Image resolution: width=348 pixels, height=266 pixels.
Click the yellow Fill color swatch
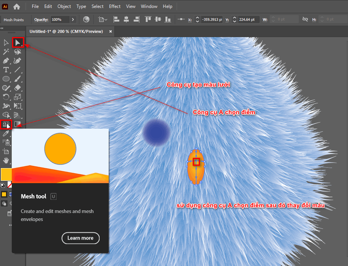[x=6, y=174]
